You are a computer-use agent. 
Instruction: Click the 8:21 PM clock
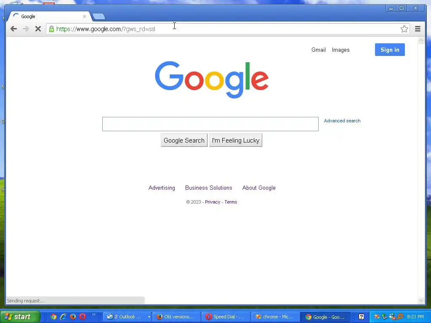click(415, 317)
